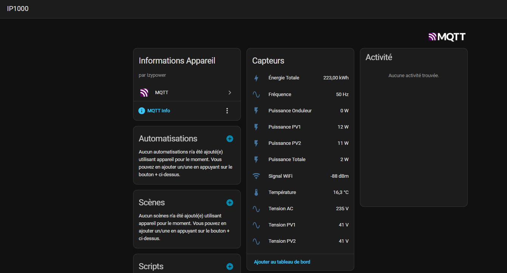Click the blue MQTT Info icon
Image resolution: width=507 pixels, height=273 pixels.
coord(142,111)
